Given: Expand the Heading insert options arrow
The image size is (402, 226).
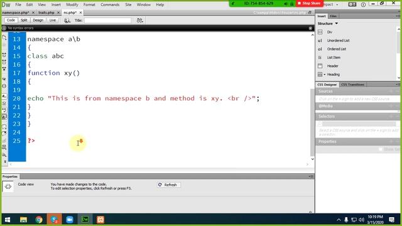Looking at the screenshot, I should coord(324,75).
